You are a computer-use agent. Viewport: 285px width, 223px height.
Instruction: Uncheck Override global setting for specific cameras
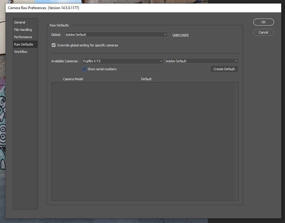[53, 45]
